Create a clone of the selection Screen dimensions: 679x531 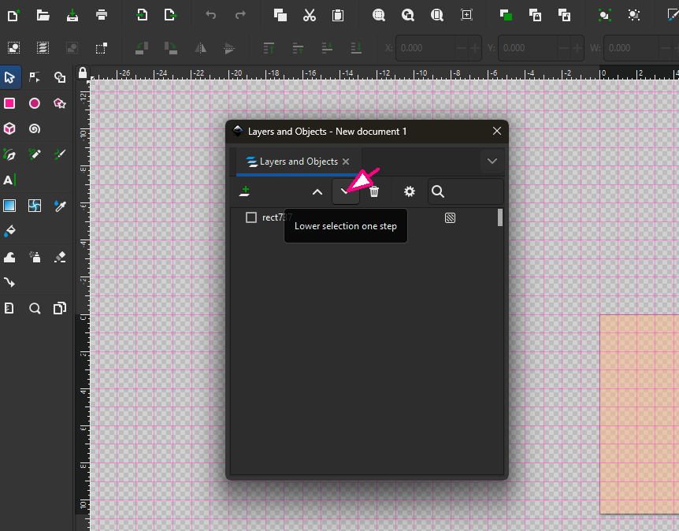(535, 15)
